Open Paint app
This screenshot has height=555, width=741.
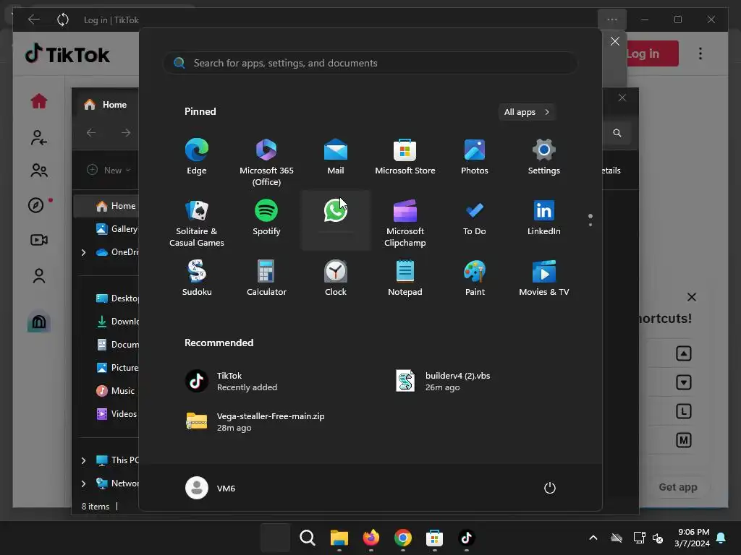(x=475, y=278)
